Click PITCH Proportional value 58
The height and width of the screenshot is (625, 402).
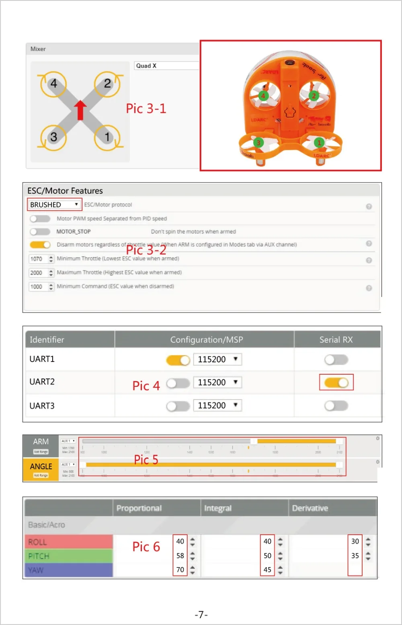180,556
